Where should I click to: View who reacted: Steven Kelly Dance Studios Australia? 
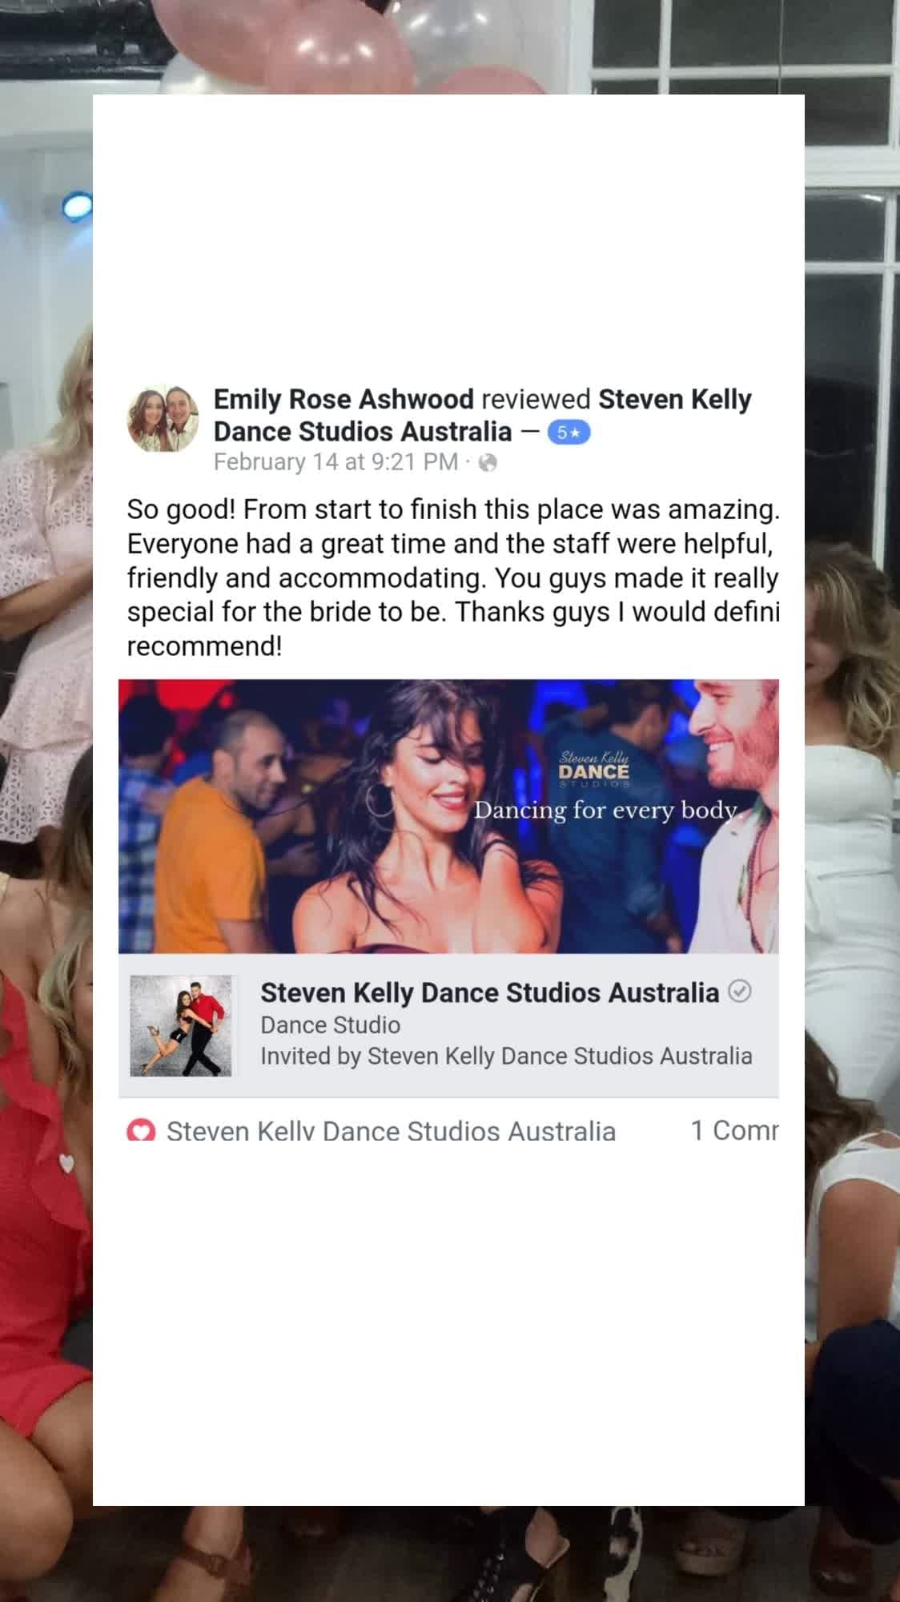point(391,1131)
